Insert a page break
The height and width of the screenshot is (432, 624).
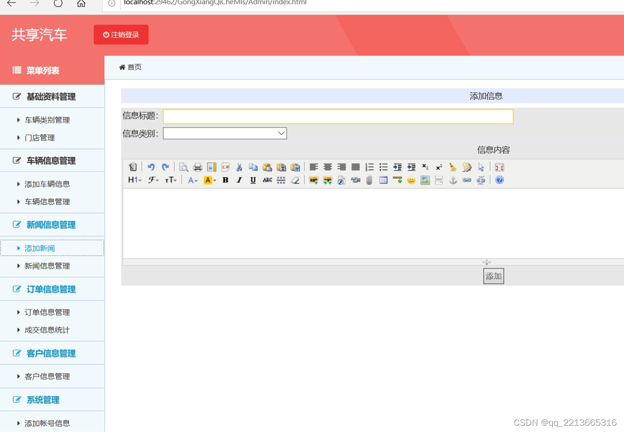439,180
